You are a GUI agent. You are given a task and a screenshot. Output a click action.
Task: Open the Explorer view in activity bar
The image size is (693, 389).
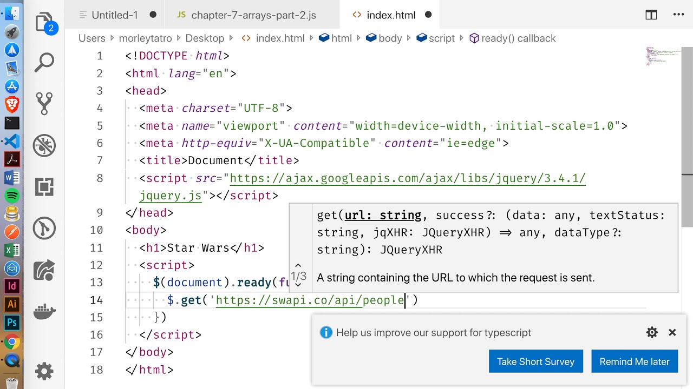44,23
